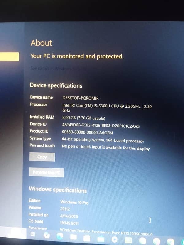The height and width of the screenshot is (245, 184).
Task: Click the Device name label
Action: [x=41, y=97]
